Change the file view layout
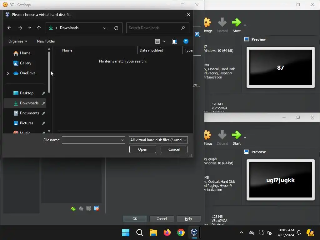This screenshot has height=240, width=320. tap(157, 41)
